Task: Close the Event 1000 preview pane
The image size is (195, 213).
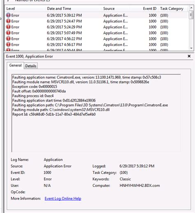Action: point(189,56)
